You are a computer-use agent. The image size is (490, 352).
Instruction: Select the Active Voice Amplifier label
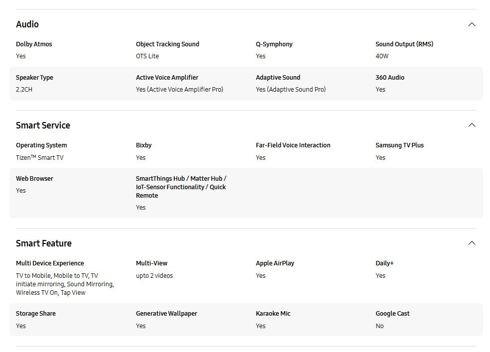(x=167, y=78)
